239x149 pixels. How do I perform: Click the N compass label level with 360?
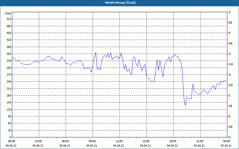[229, 54]
